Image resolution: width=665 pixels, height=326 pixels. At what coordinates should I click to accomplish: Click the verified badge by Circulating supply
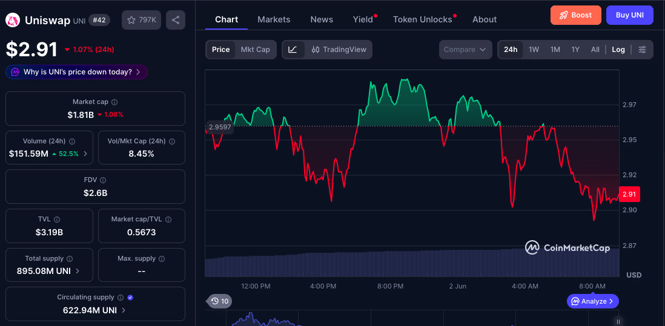pyautogui.click(x=131, y=298)
